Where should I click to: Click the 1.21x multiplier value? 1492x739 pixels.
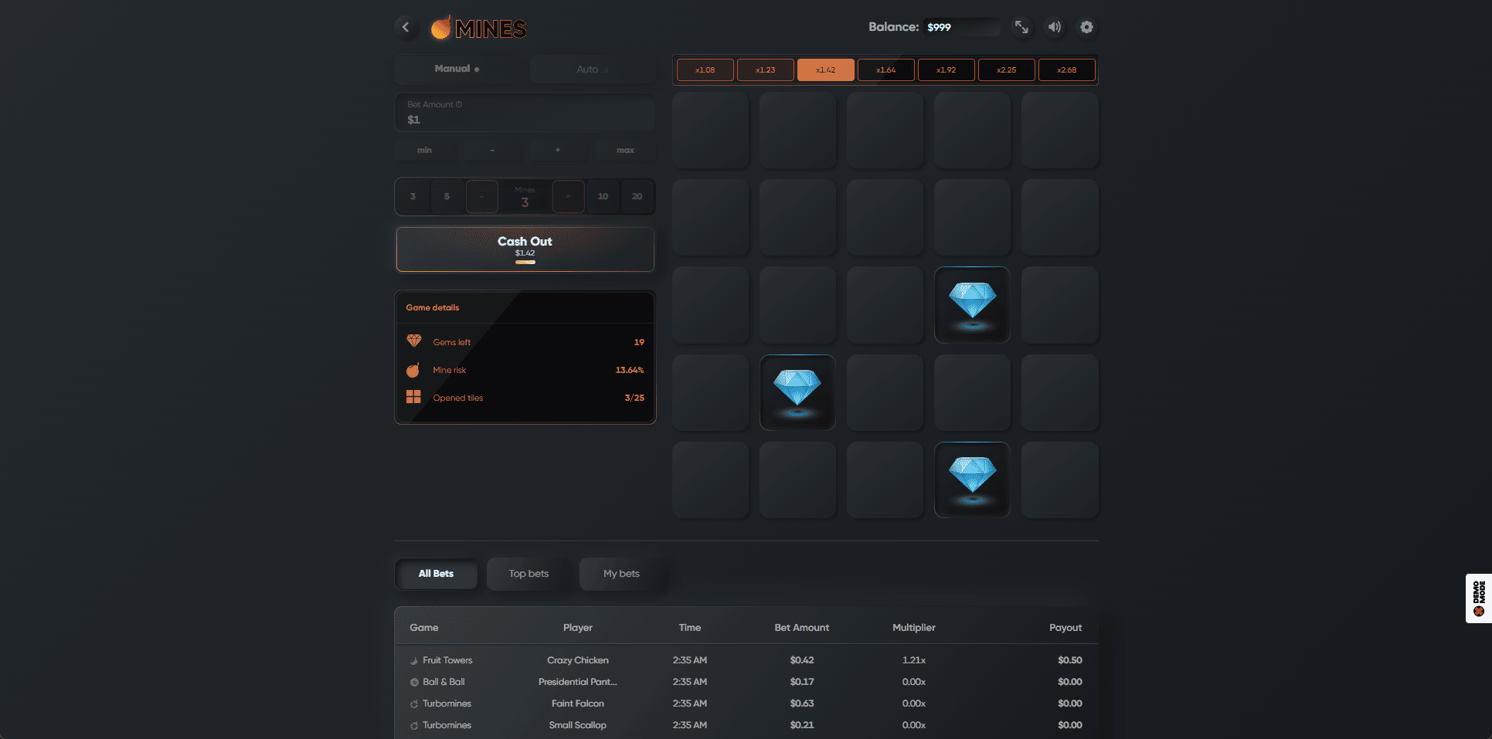pos(914,660)
